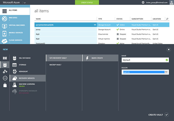Search items with the magnifier icon
The width and height of the screenshot is (174, 121).
[x=167, y=19]
